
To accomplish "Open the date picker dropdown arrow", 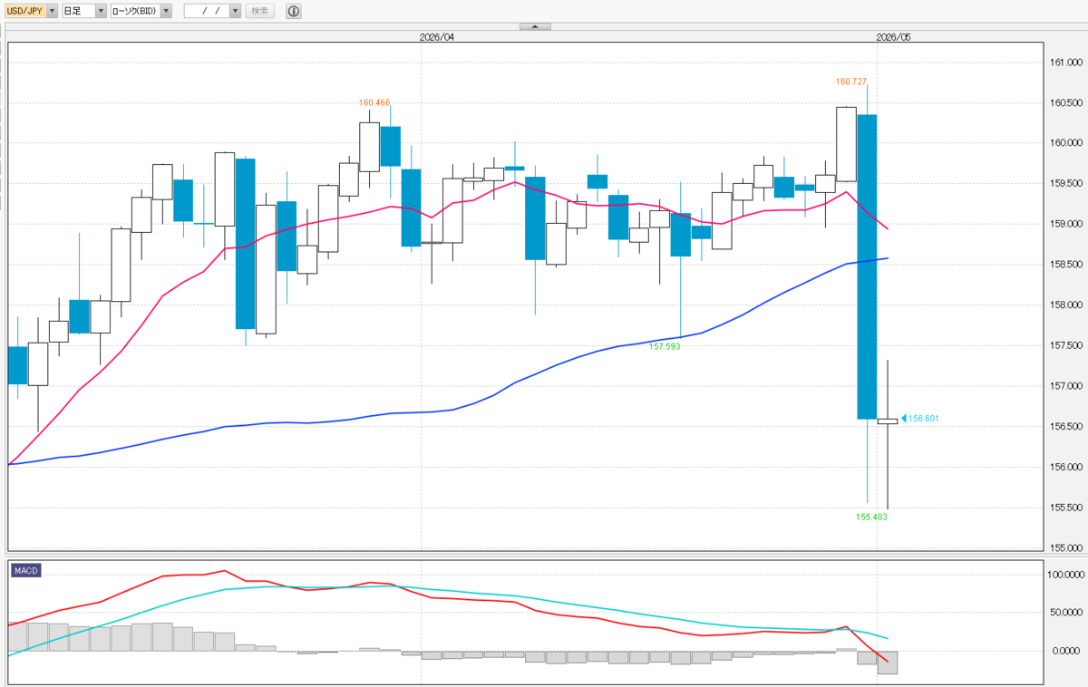I will tap(236, 11).
